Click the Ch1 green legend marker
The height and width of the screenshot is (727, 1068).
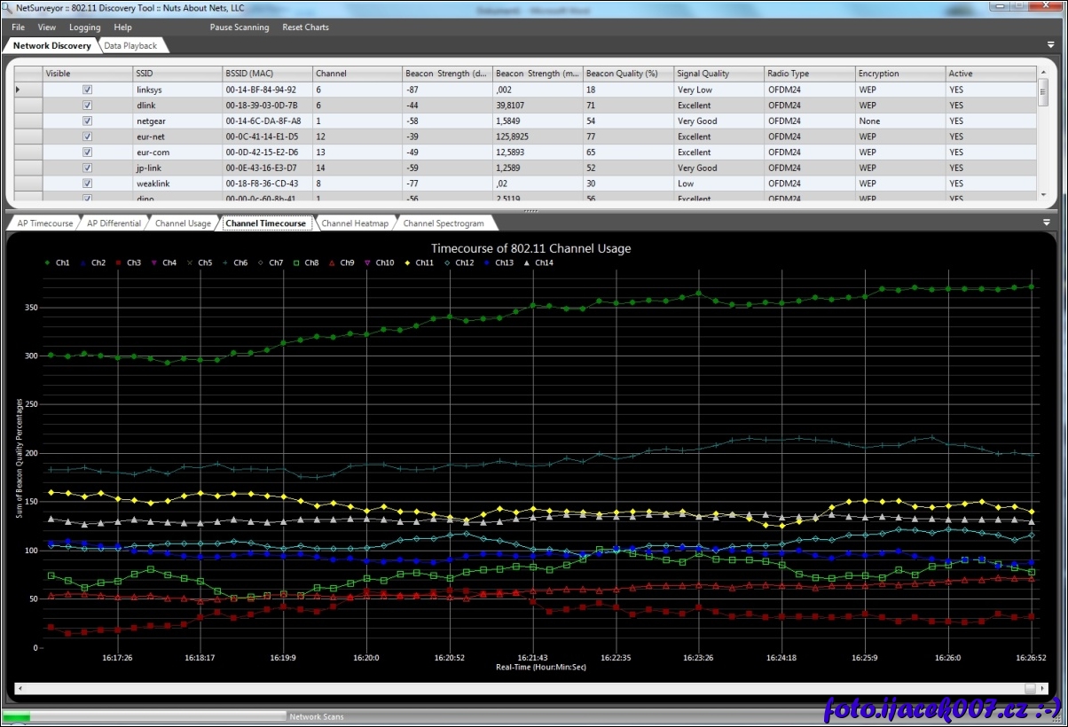pyautogui.click(x=48, y=263)
